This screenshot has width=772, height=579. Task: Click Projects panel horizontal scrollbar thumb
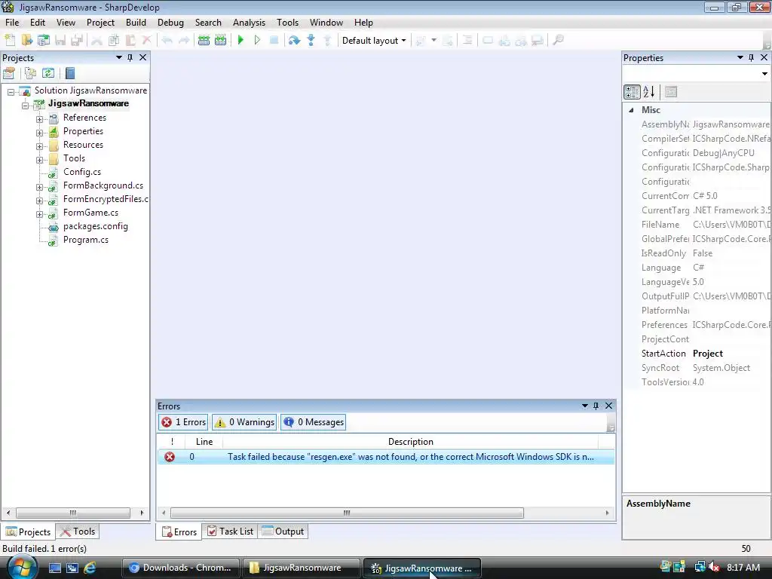[x=73, y=513]
